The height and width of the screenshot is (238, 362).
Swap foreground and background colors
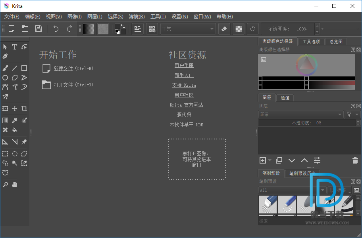[x=123, y=26]
